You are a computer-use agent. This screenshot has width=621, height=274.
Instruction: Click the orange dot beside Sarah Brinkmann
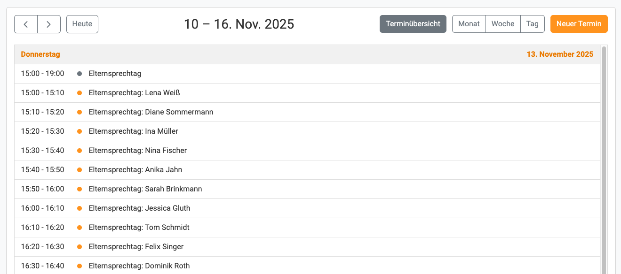click(x=80, y=189)
